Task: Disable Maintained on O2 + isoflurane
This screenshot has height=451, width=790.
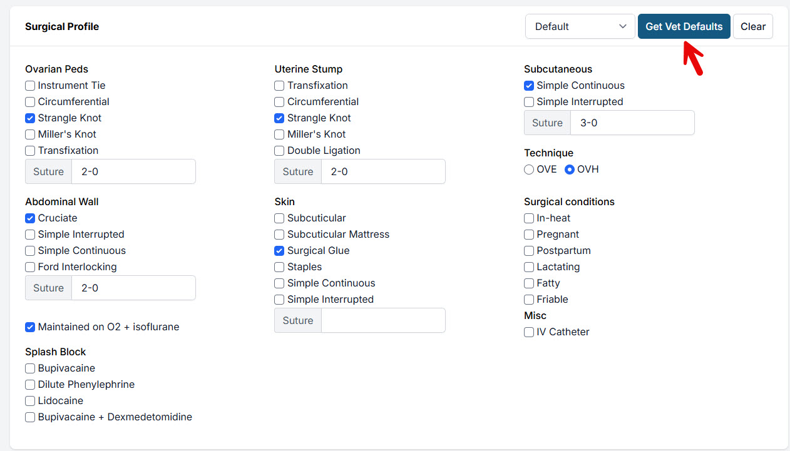Action: [x=30, y=327]
